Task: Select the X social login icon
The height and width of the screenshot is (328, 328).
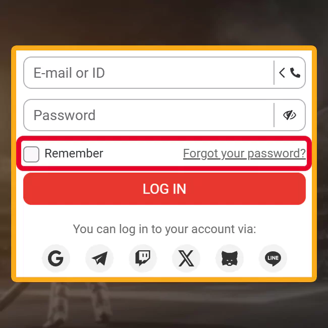Action: point(186,258)
